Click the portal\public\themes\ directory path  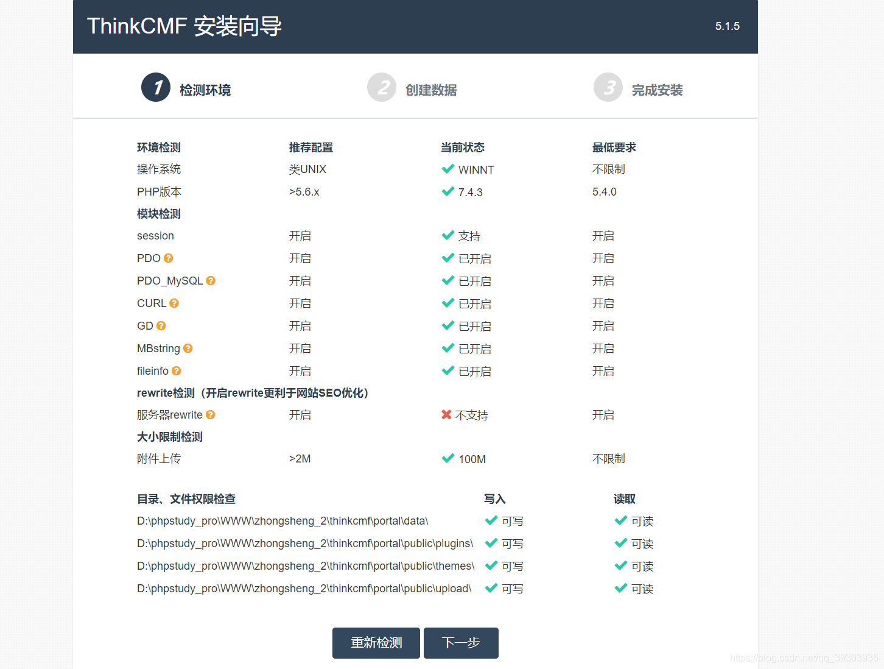306,566
